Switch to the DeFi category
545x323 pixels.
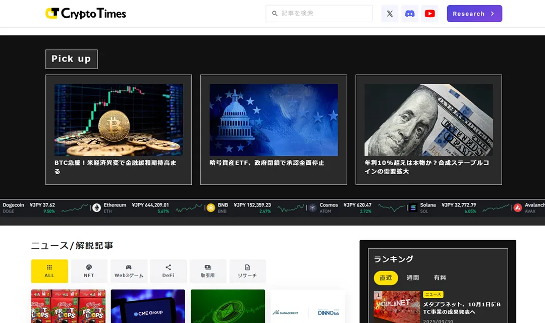tap(168, 271)
